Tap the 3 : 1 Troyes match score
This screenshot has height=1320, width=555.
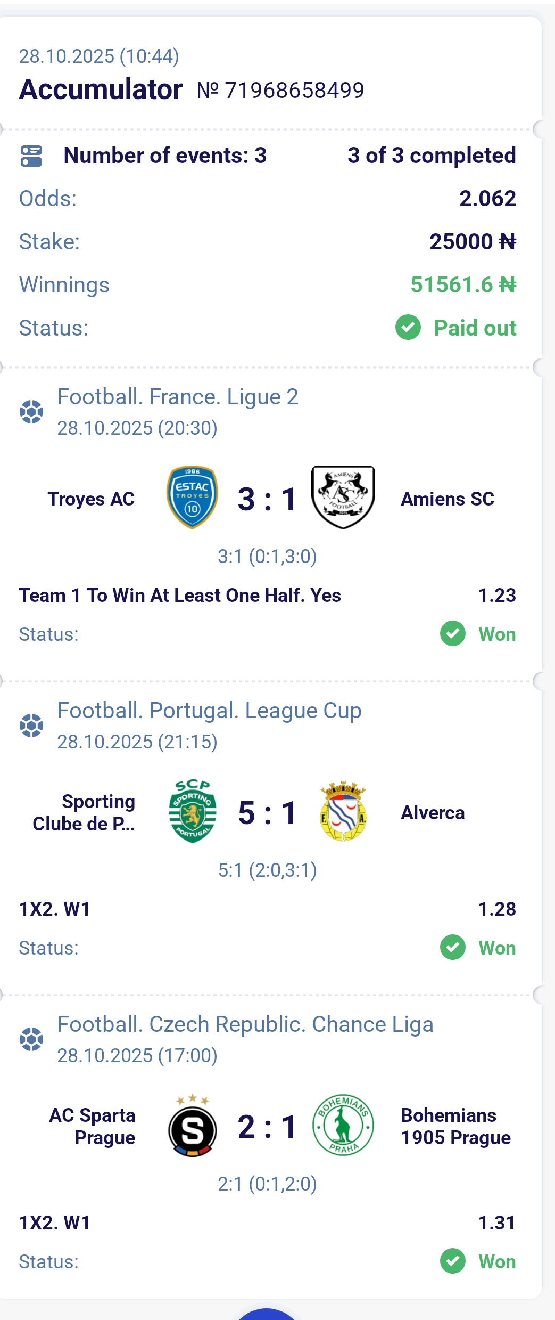tap(267, 500)
